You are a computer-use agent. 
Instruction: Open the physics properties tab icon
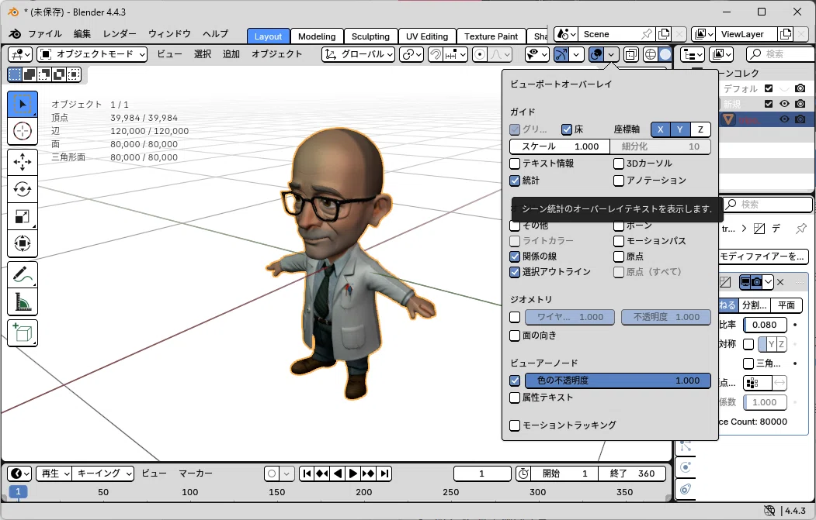[686, 467]
